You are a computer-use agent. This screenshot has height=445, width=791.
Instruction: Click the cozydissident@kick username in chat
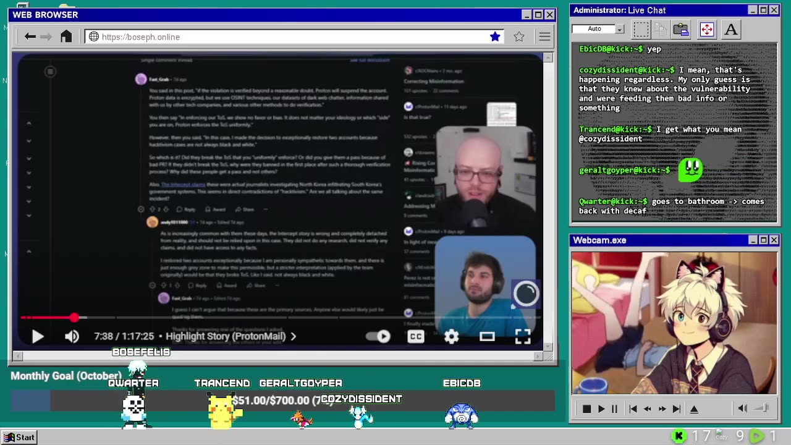coord(627,70)
